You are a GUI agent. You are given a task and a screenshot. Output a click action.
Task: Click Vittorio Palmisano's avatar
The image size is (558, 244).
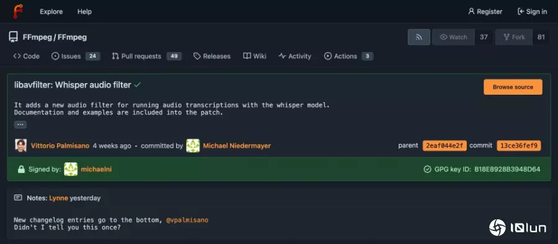[x=20, y=146]
